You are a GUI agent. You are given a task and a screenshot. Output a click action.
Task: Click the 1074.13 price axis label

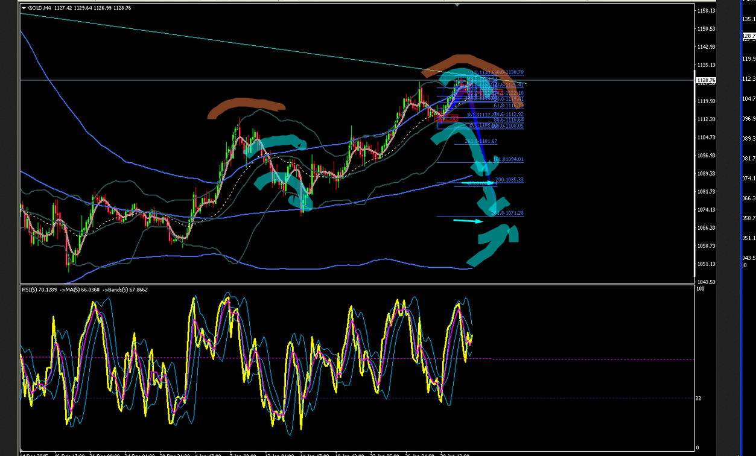pos(706,210)
